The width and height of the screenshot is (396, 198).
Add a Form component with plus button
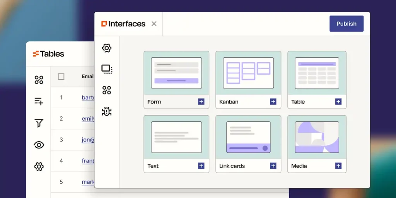[201, 102]
